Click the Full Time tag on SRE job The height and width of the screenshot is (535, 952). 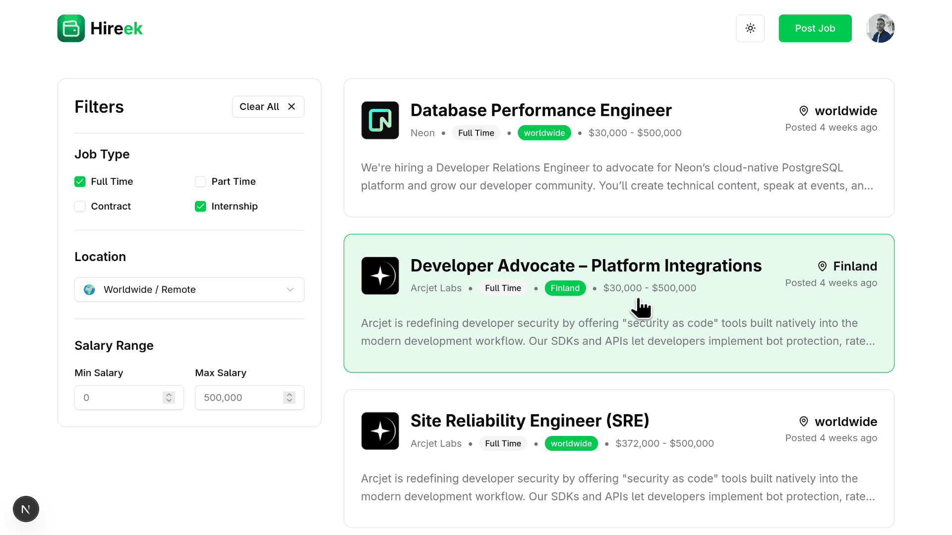point(503,443)
